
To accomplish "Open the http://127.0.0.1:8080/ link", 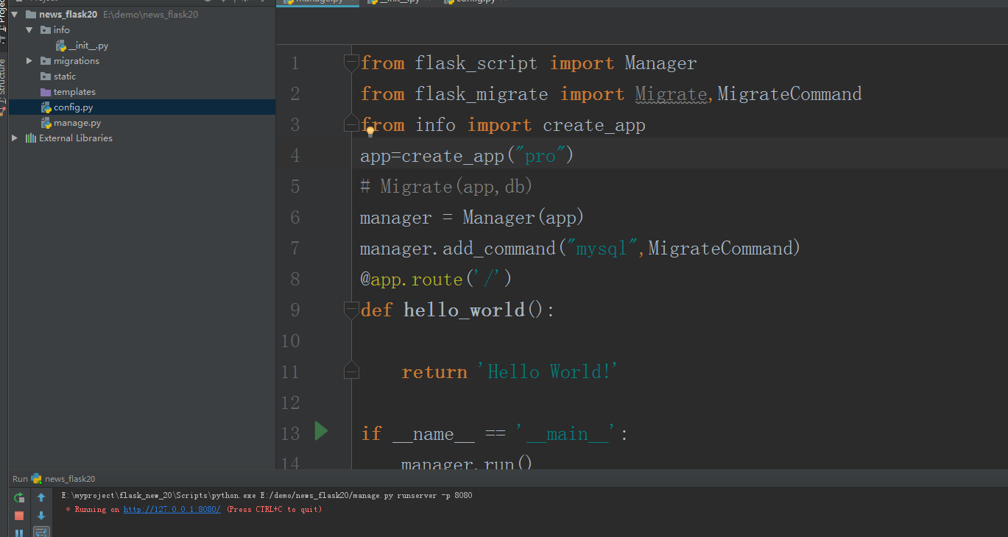I will click(172, 510).
